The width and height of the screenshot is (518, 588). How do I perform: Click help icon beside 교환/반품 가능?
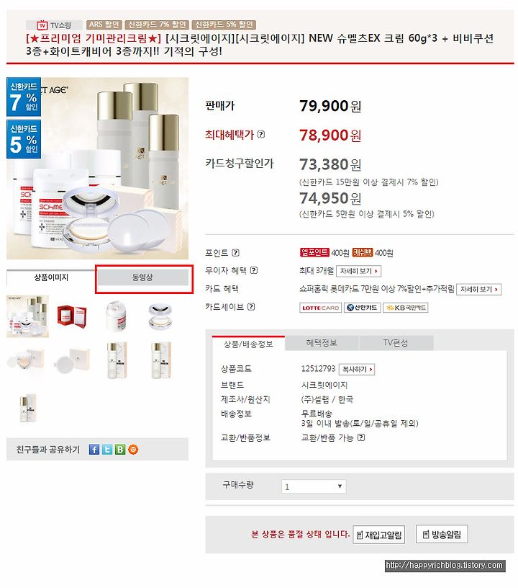tap(361, 437)
